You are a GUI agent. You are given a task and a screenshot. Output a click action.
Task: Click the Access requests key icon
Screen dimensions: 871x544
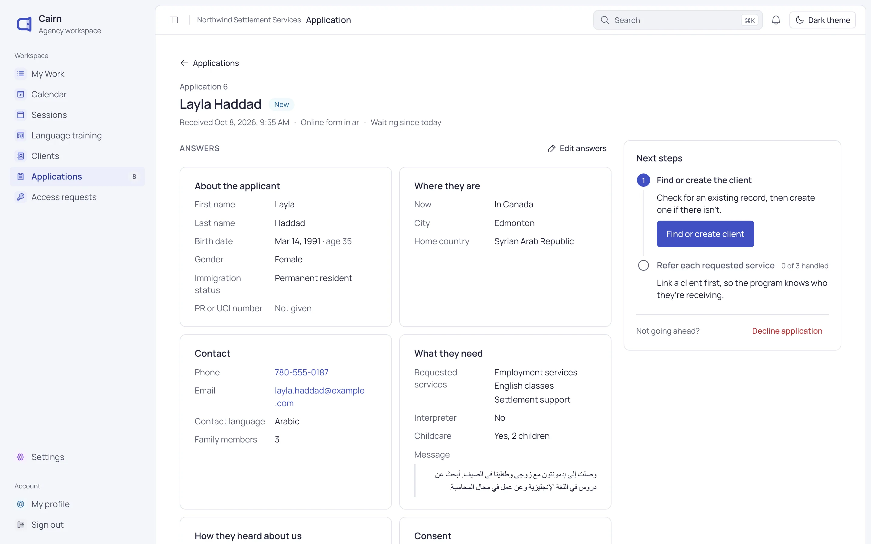(x=21, y=197)
